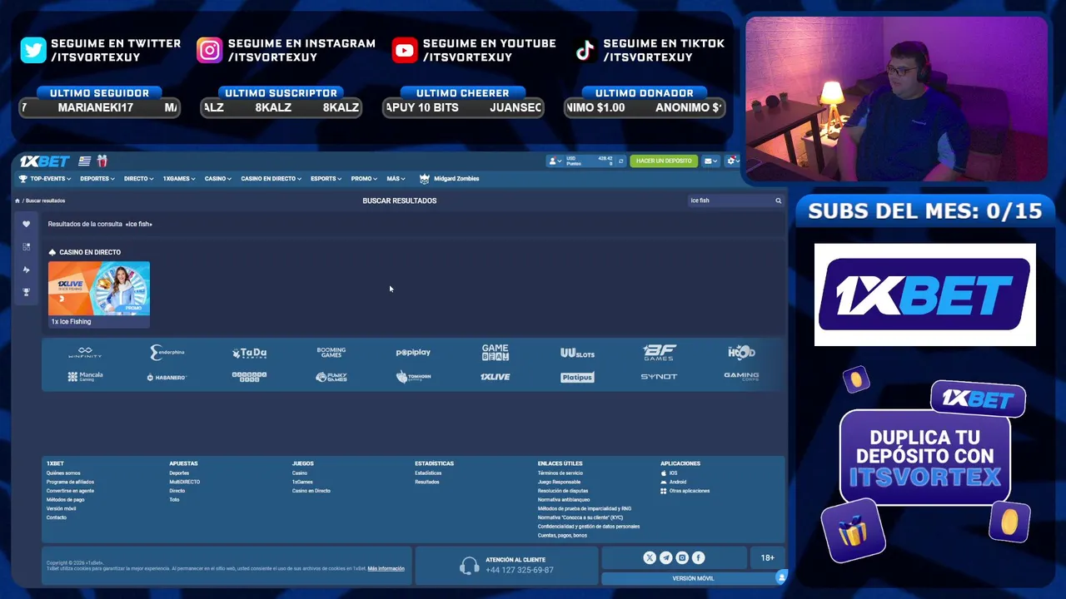
Task: Open the Otras aplicaciones link
Action: tap(685, 491)
